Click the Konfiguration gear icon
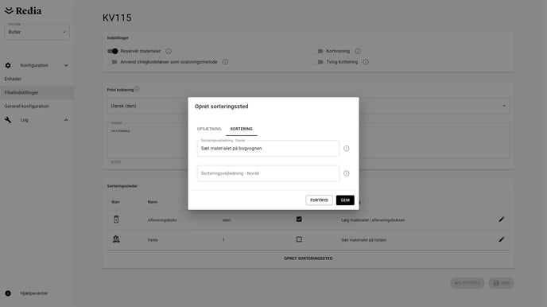The width and height of the screenshot is (547, 307). click(x=8, y=65)
